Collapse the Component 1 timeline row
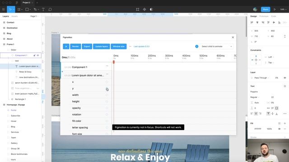The image size is (289, 162). pos(107,66)
